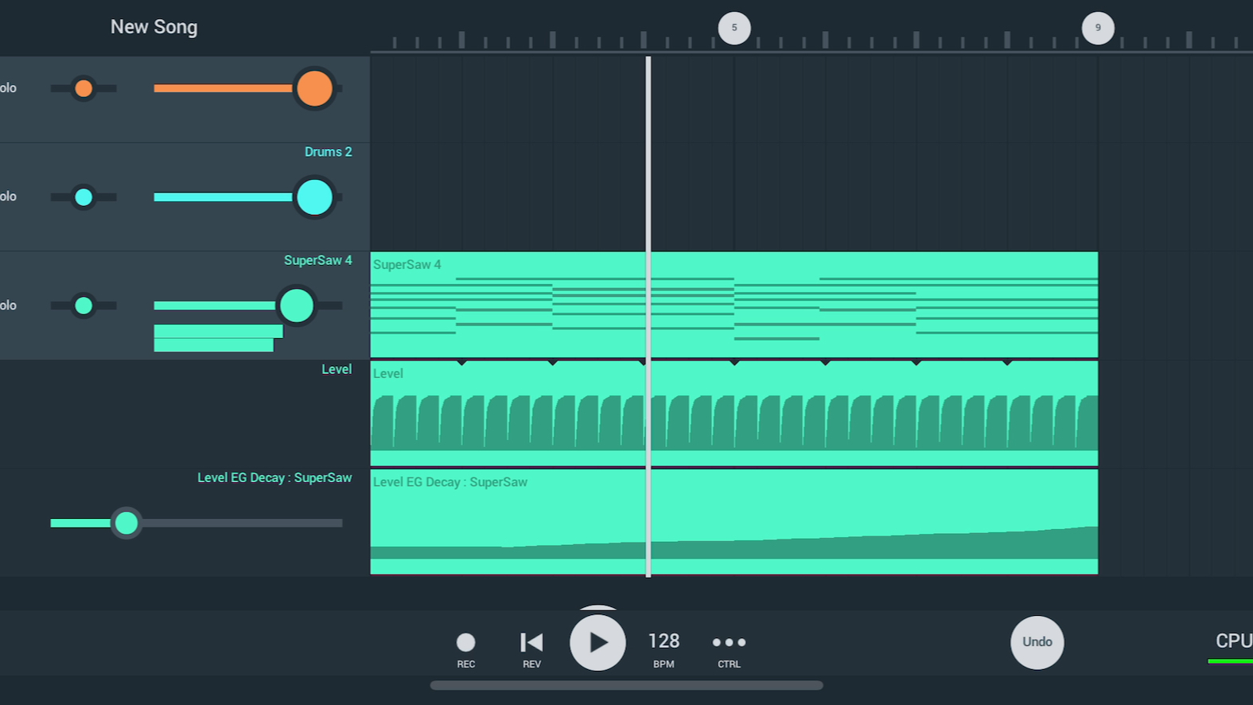Click the horizontal scrollbar at bottom
The height and width of the screenshot is (705, 1253).
click(627, 685)
